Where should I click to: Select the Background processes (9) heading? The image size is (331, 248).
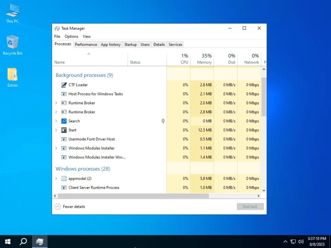click(x=84, y=75)
